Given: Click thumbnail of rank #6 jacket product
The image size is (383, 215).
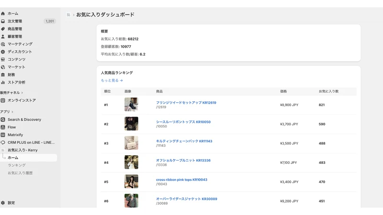Looking at the screenshot, I should [131, 201].
